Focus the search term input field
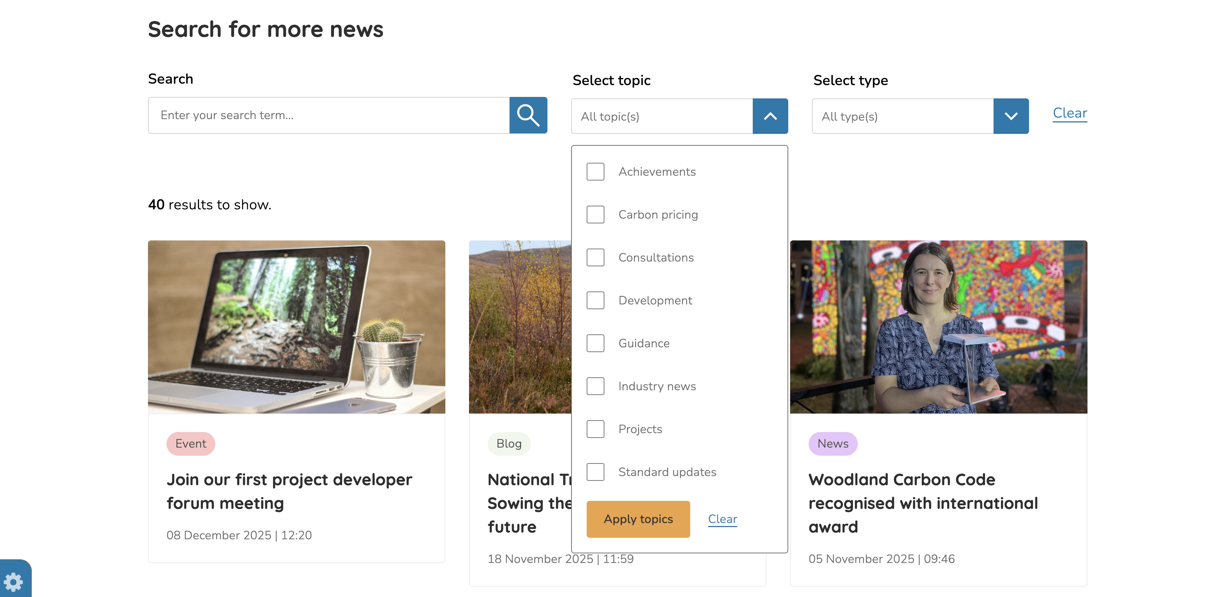 click(x=329, y=115)
